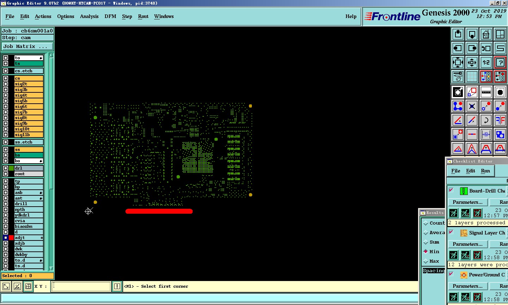
Task: Select the 'rout' layer name
Action: point(29,174)
